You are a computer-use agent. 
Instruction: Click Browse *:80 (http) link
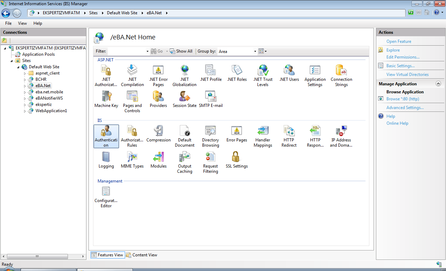(402, 99)
